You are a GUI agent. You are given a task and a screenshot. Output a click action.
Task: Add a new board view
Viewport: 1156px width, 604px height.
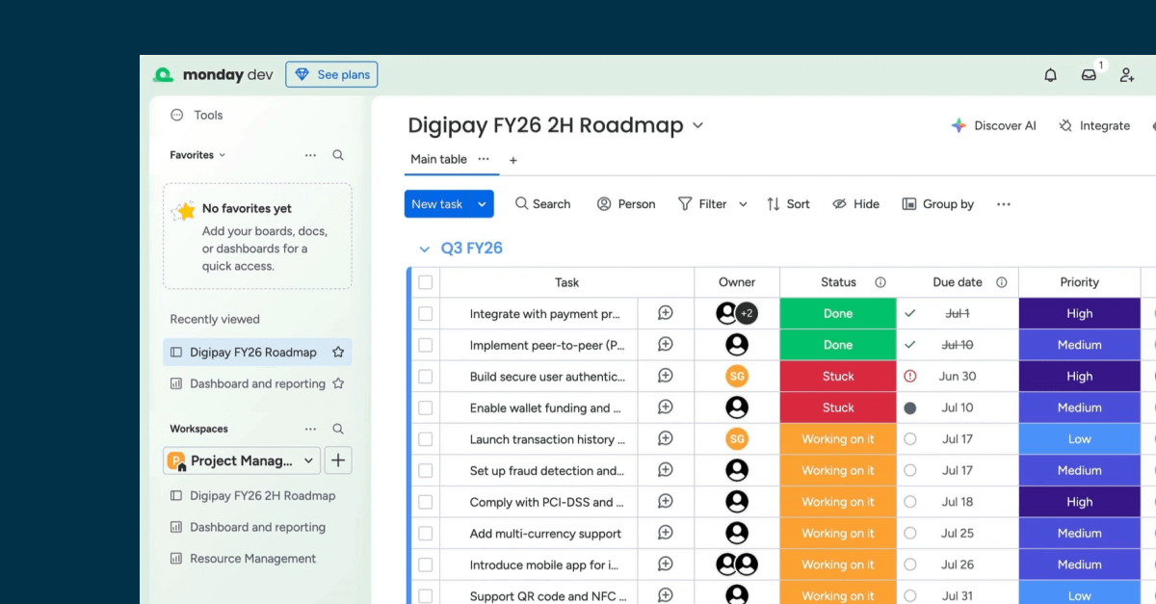pos(513,160)
